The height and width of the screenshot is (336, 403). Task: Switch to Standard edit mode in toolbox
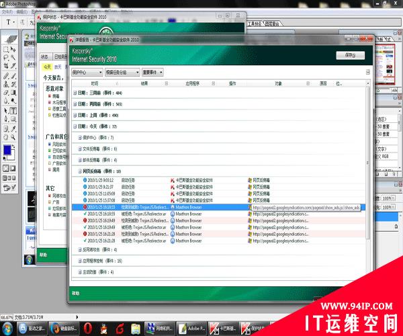point(6,169)
